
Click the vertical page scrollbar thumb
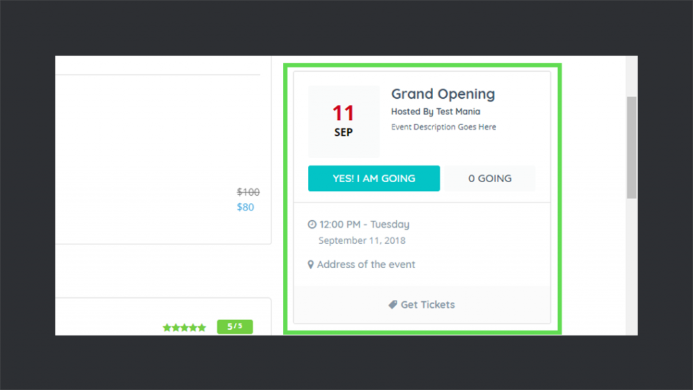(x=631, y=148)
